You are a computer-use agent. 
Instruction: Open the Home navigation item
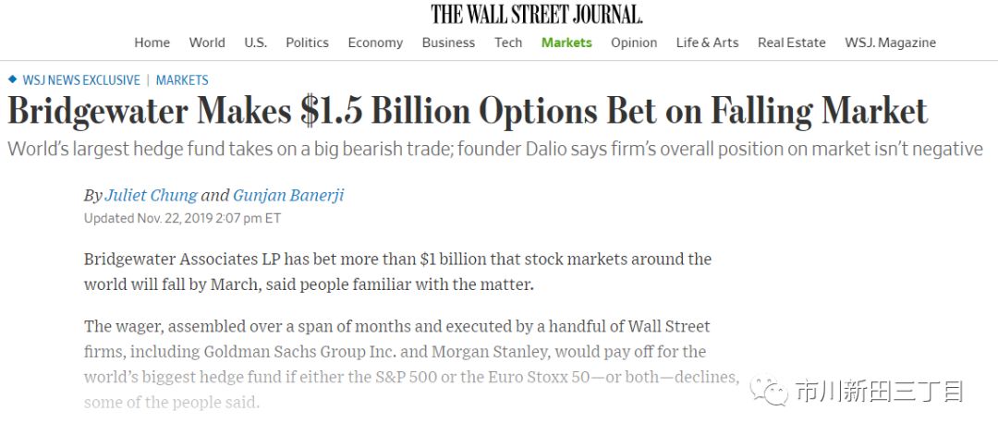tap(152, 42)
